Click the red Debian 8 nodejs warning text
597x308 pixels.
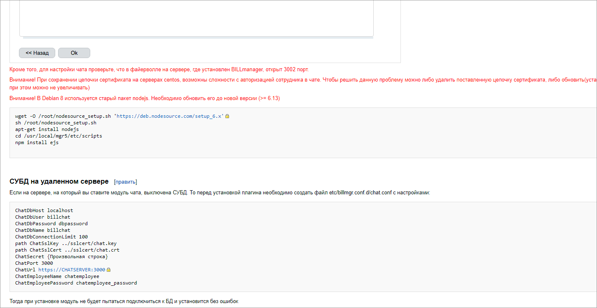point(145,98)
